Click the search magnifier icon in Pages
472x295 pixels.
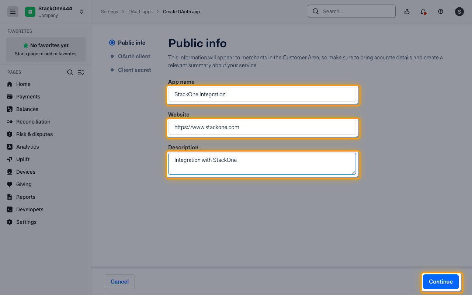[x=70, y=72]
